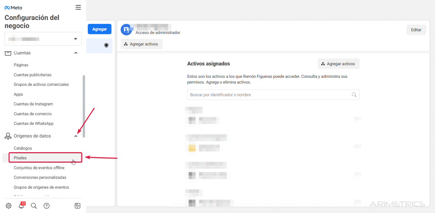This screenshot has width=435, height=213.
Task: Click the user avatar icon in header
Action: (126, 30)
